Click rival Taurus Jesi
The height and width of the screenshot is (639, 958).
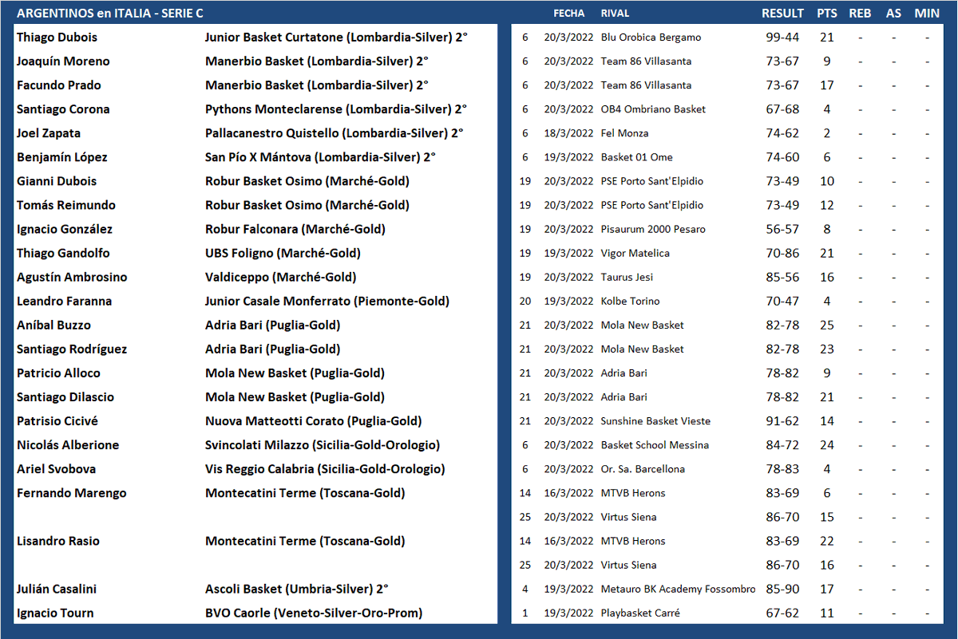[627, 277]
